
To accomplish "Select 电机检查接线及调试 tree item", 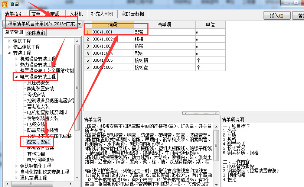I will click(x=47, y=112).
